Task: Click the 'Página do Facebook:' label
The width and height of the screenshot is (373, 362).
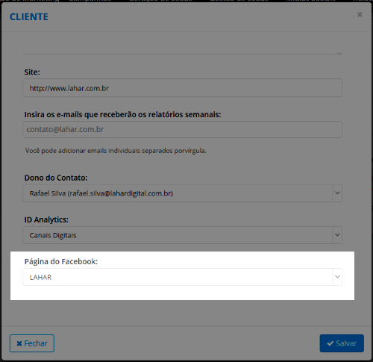Action: pyautogui.click(x=61, y=261)
